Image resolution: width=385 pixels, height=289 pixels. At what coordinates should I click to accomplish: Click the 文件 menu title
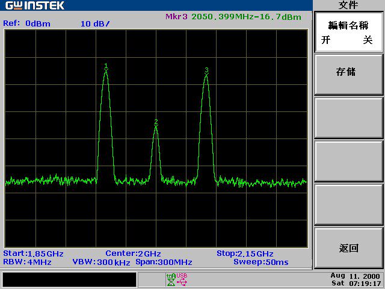point(348,5)
